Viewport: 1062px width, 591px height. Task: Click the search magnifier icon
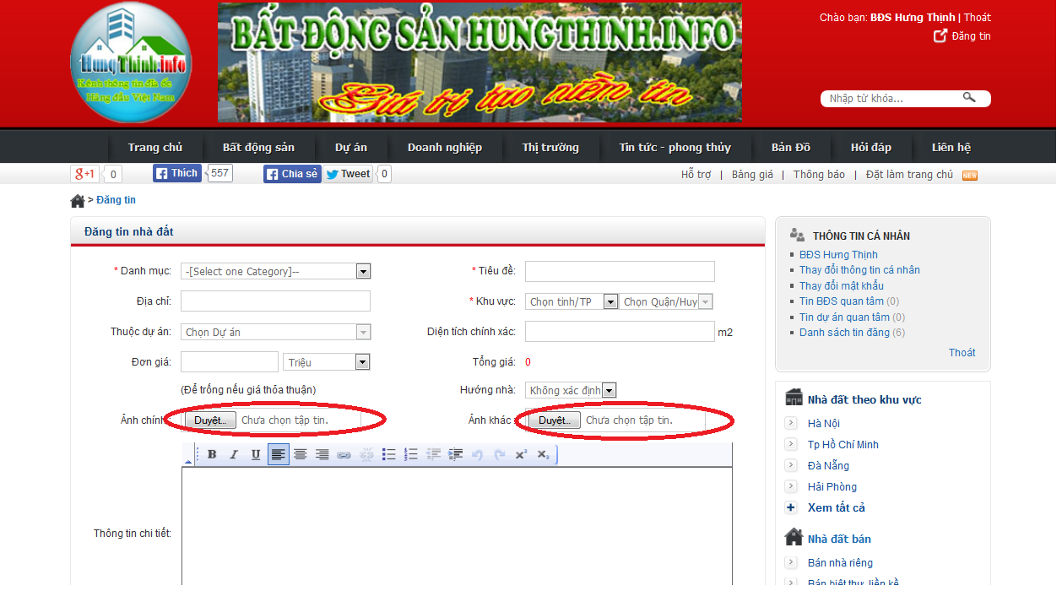click(969, 98)
